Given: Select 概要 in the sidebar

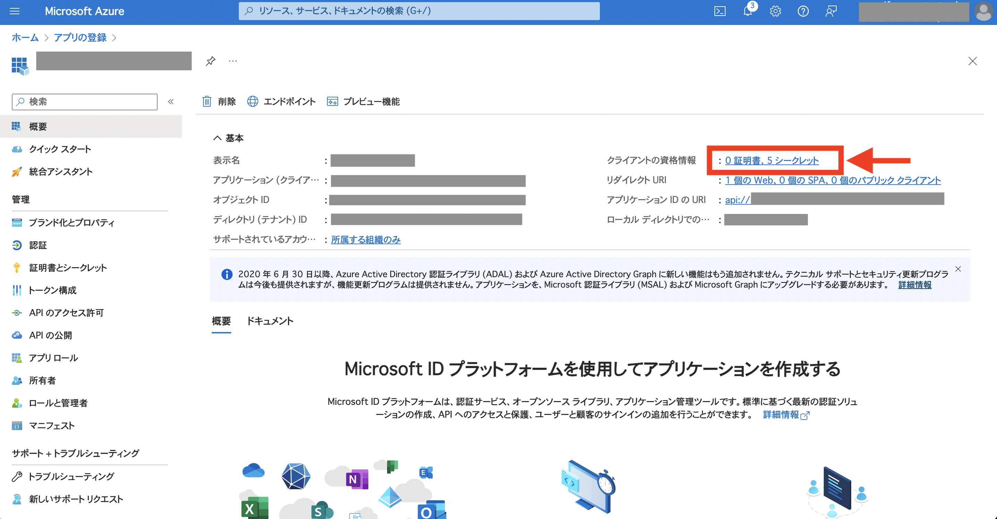Looking at the screenshot, I should tap(91, 127).
